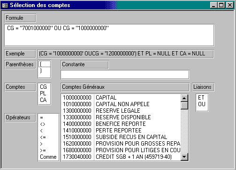236x170 pixels.
Task: Click the Liaisons label
Action: pos(203,87)
